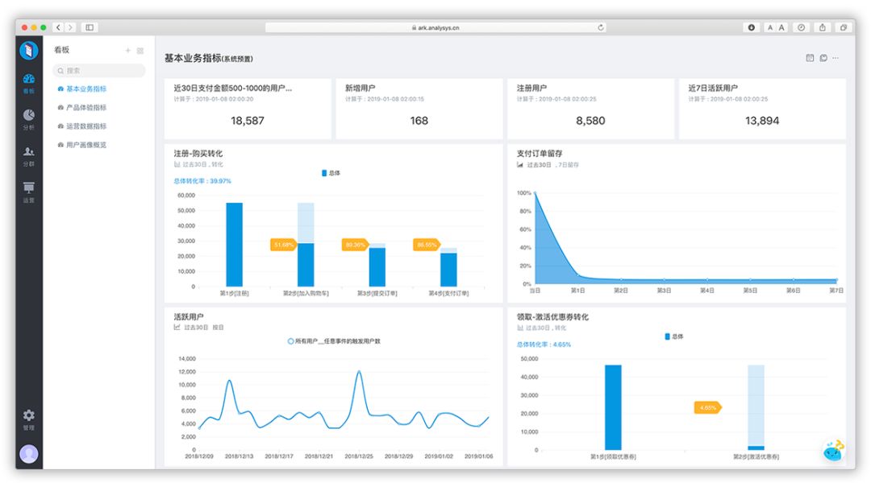
Task: Open the 运营 presentation section
Action: [29, 192]
